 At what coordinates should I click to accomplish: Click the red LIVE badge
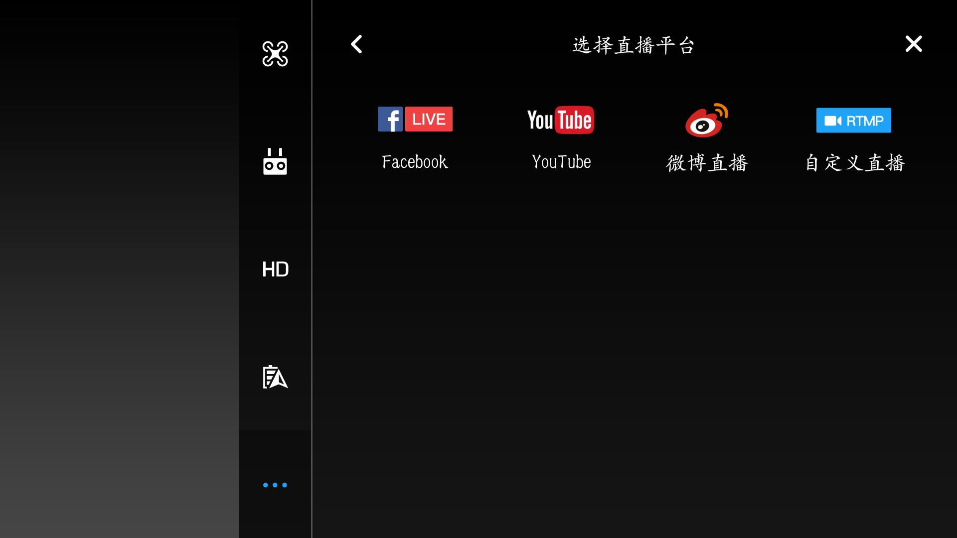[429, 119]
